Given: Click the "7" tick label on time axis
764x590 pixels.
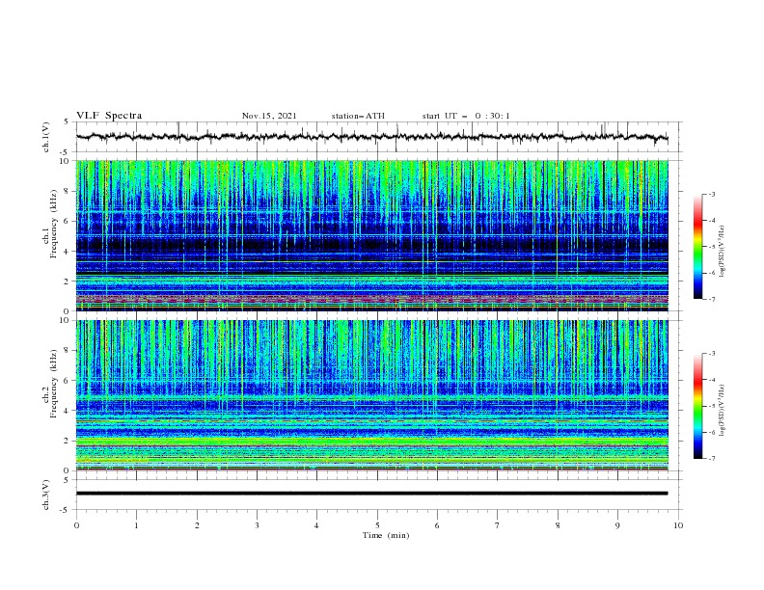Looking at the screenshot, I should coord(498,525).
